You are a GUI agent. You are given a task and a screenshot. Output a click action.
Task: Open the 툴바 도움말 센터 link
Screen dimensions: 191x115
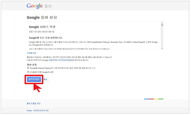(x=34, y=104)
